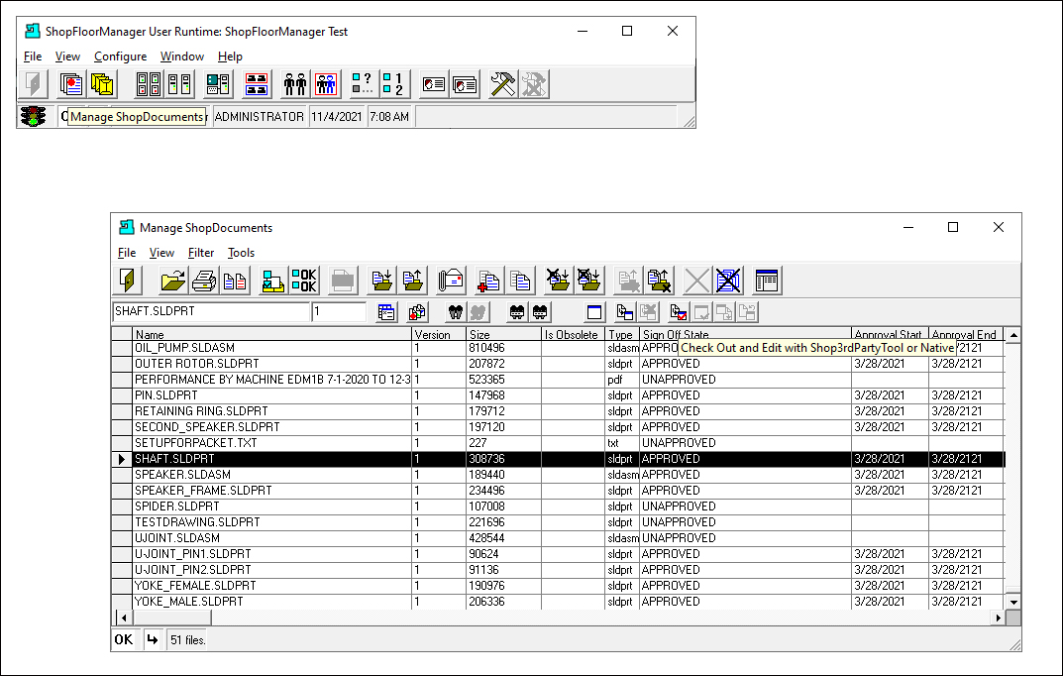Viewport: 1063px width, 676px height.
Task: Click the four-cabinet machine panel icon
Action: tap(149, 84)
